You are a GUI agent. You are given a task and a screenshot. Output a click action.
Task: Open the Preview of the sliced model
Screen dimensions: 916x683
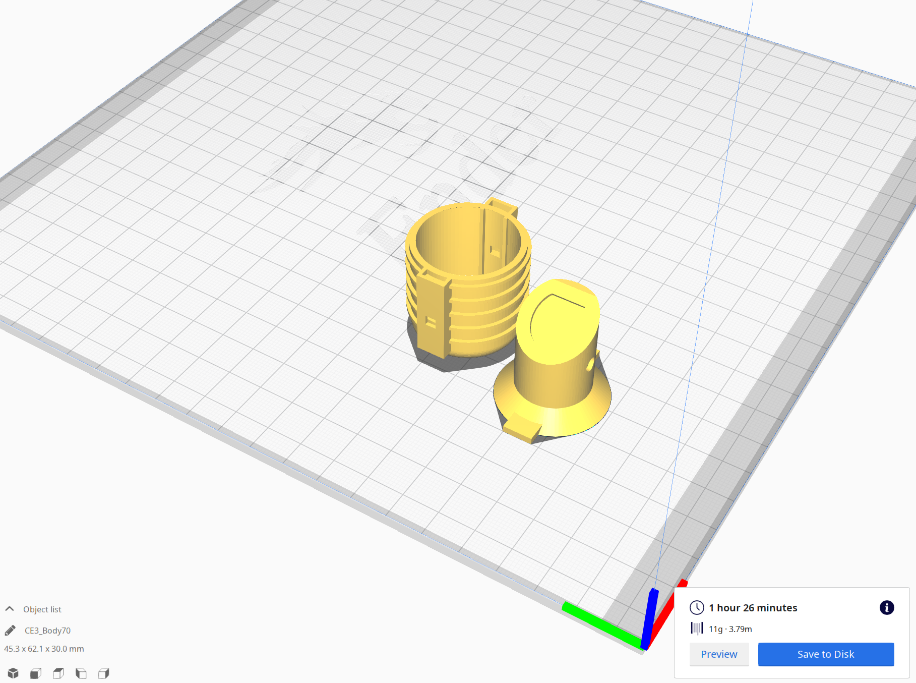tap(718, 654)
